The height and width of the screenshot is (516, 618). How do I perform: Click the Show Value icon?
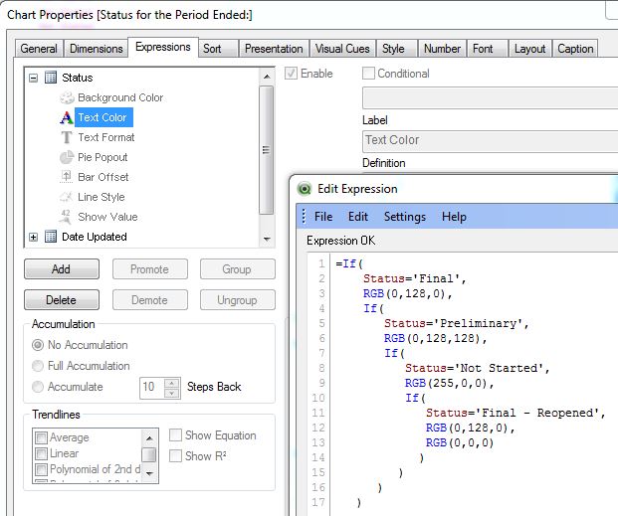click(67, 217)
